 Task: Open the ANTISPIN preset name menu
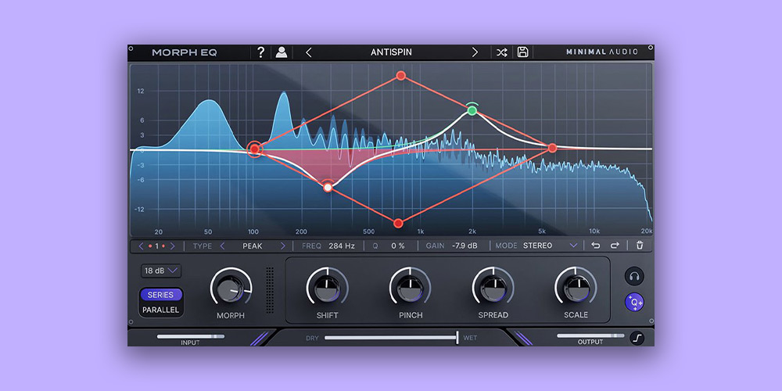[x=391, y=52]
